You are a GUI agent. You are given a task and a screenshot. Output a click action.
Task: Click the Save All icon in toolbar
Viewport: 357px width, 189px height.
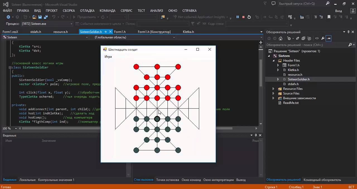46,17
